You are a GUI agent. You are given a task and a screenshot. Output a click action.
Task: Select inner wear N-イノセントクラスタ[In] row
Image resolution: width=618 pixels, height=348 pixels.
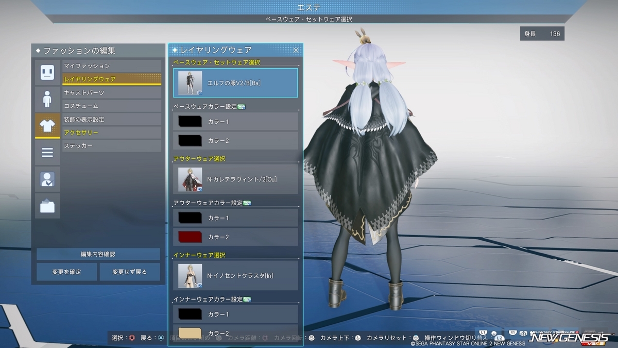coord(235,276)
